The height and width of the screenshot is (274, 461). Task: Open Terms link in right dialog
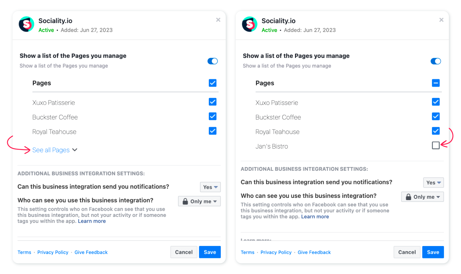[x=247, y=252]
